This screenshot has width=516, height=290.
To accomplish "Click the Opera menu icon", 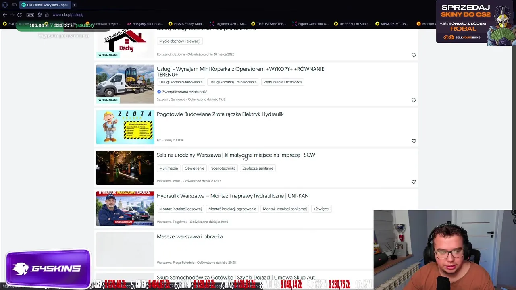I will point(5,5).
